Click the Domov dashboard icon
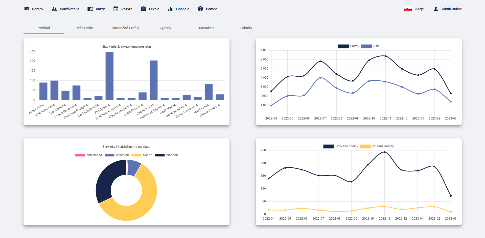The height and width of the screenshot is (238, 485). [x=27, y=9]
